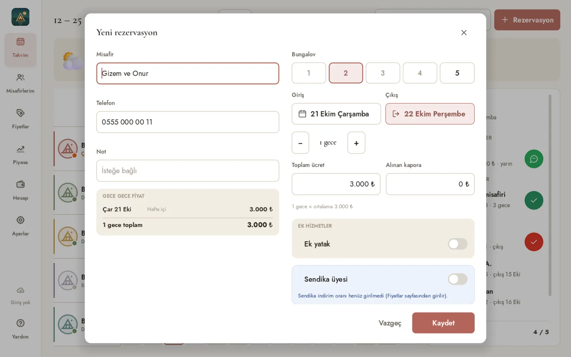
Task: Increase nights with plus button
Action: (356, 143)
